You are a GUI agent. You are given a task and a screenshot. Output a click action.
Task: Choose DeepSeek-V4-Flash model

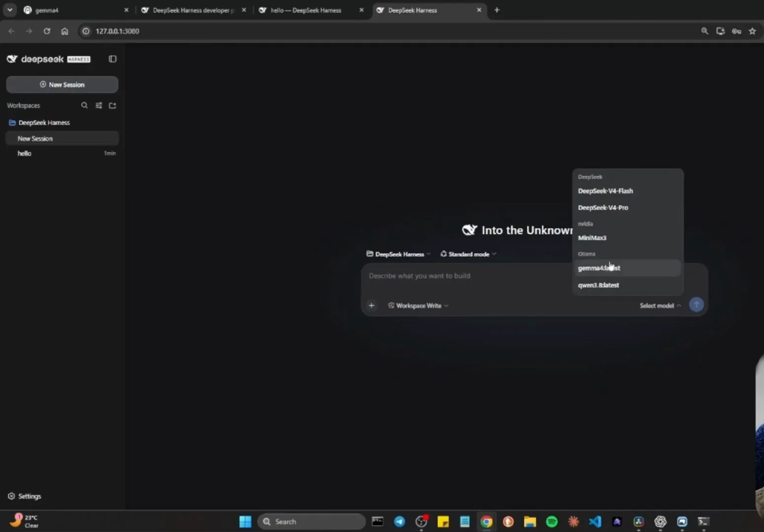tap(627, 191)
